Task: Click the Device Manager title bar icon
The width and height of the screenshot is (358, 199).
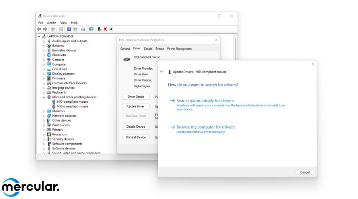Action: (40, 16)
